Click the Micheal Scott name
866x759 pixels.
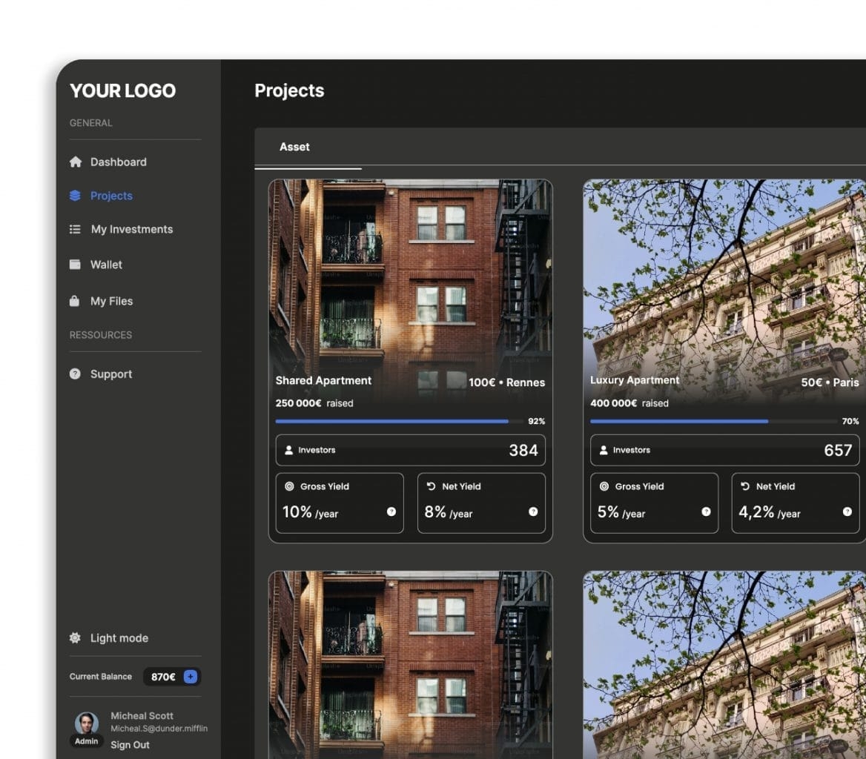point(142,715)
